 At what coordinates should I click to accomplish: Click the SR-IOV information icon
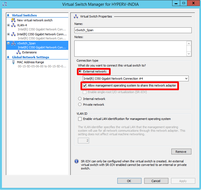click(x=77, y=161)
